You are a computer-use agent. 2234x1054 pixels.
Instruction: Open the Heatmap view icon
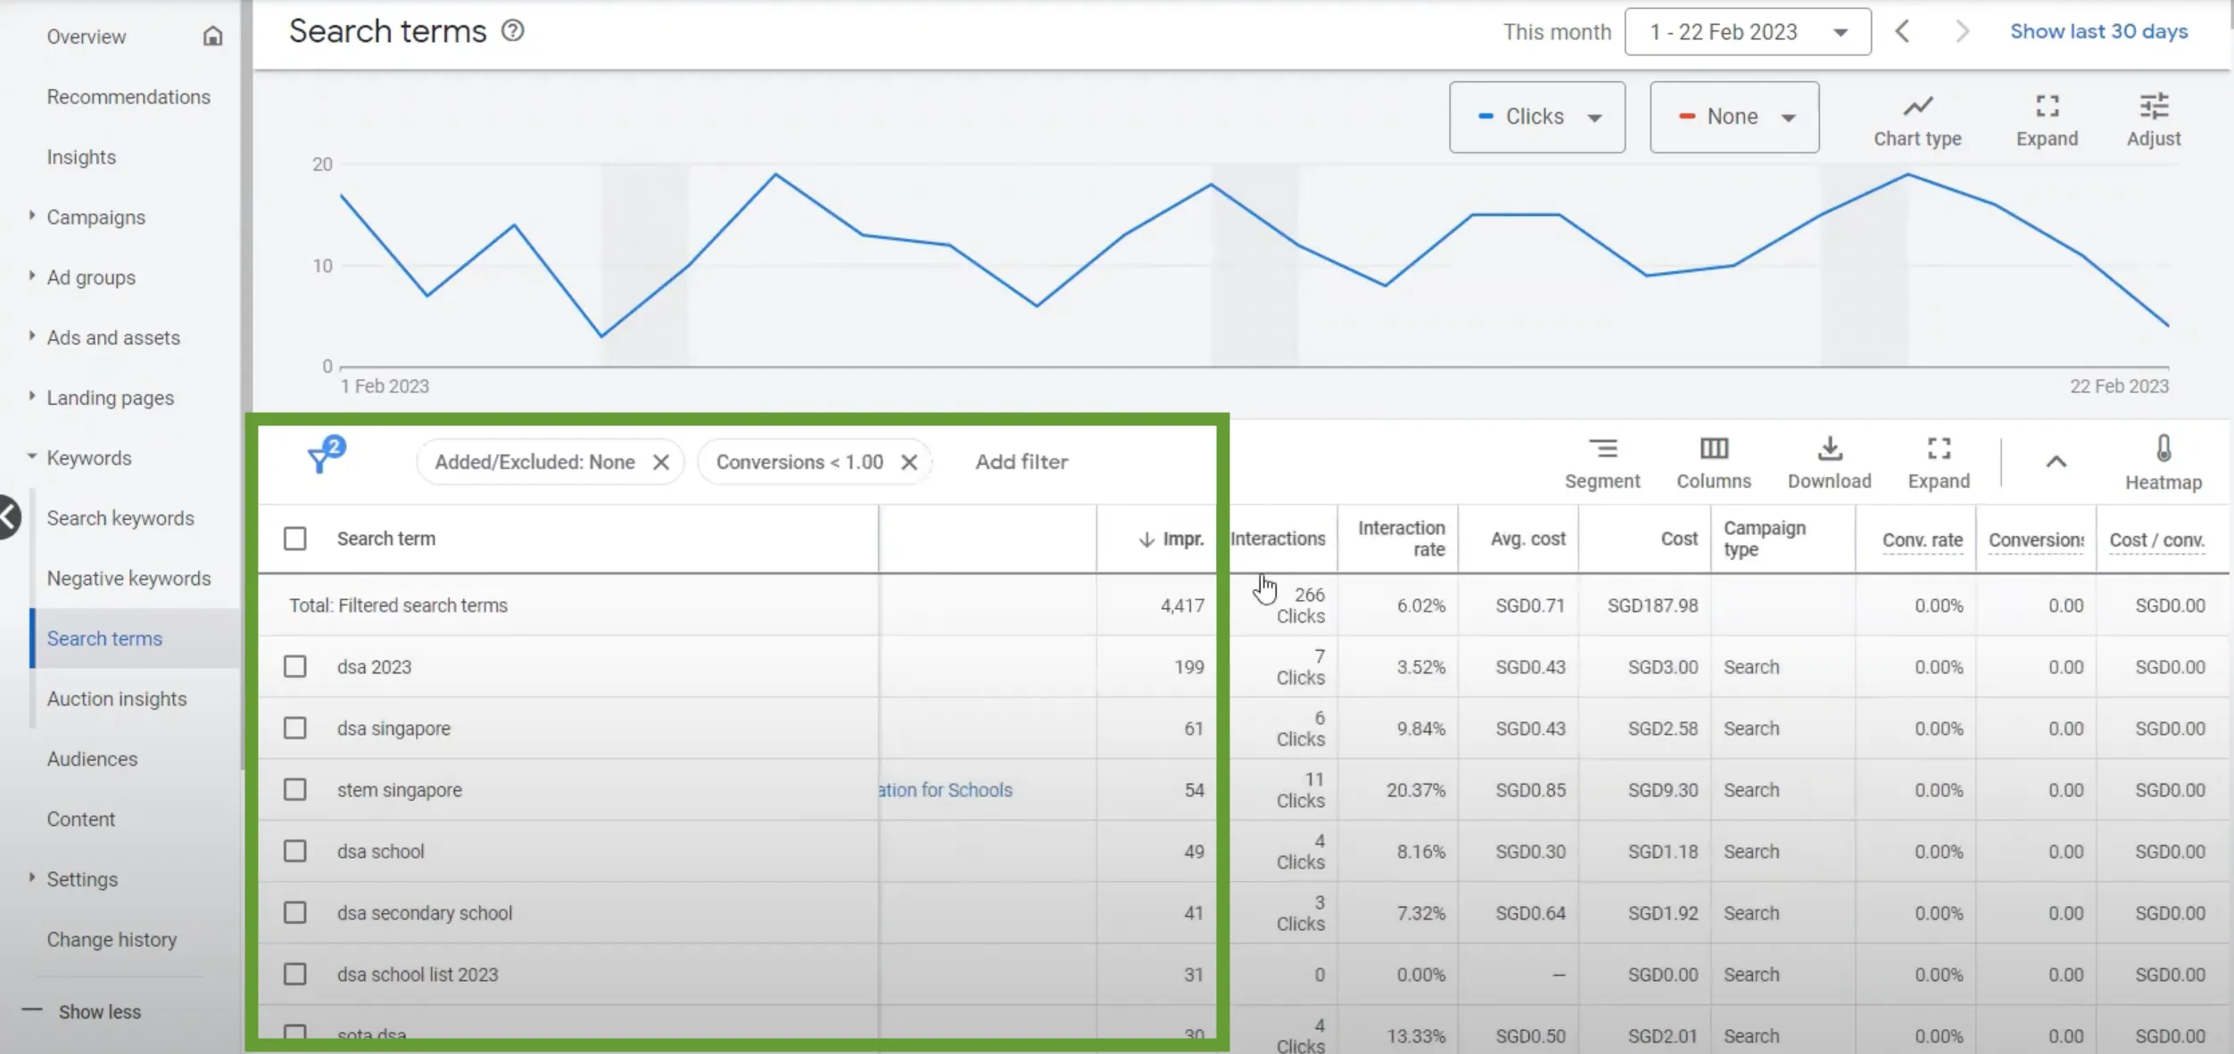[2164, 449]
